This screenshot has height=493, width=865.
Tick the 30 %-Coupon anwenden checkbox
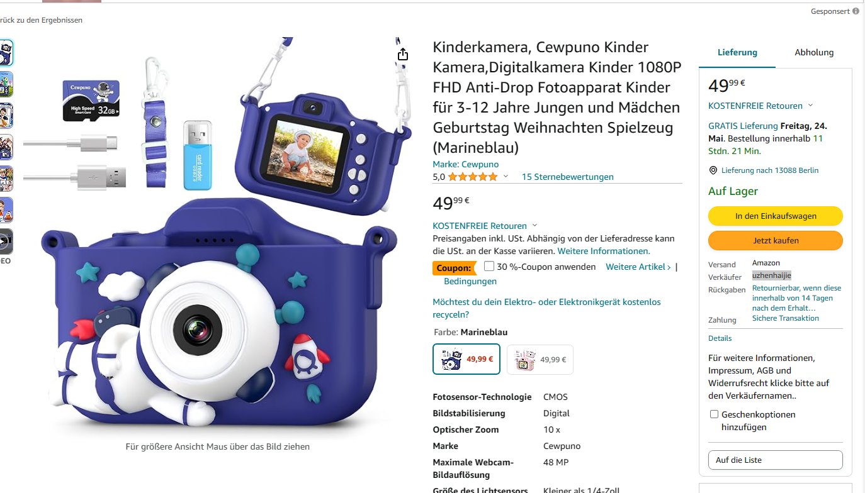tap(489, 266)
